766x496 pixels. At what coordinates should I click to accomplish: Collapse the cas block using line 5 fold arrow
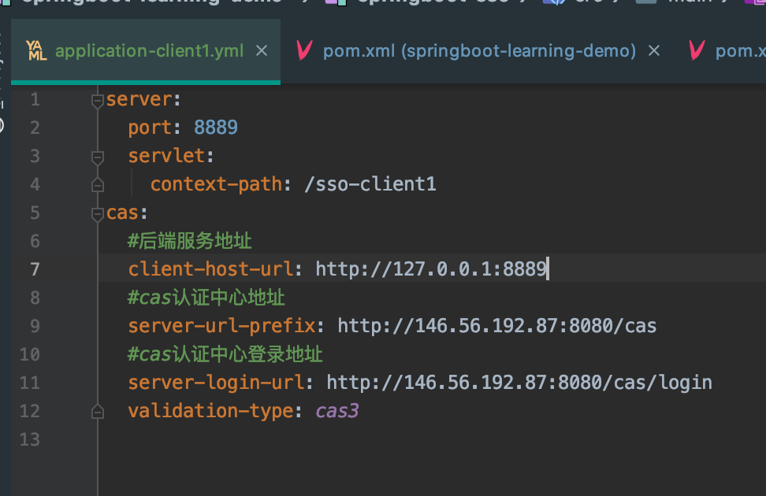click(96, 212)
